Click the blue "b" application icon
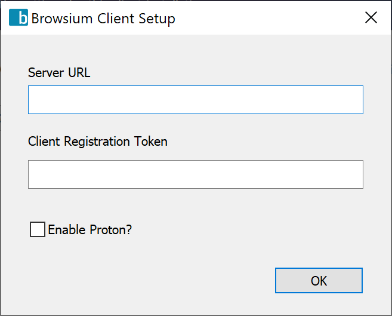This screenshot has width=392, height=316. (18, 18)
